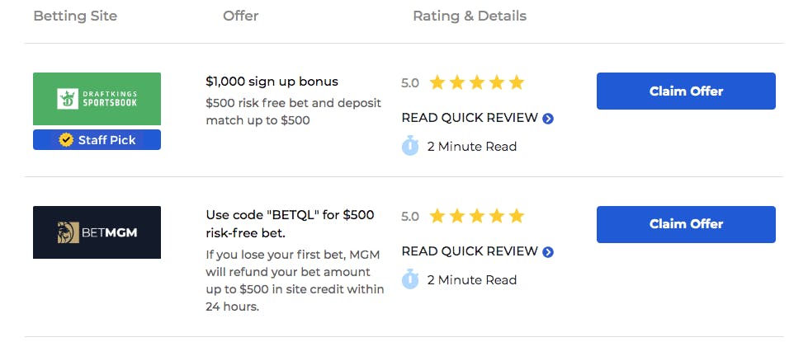The height and width of the screenshot is (342, 808).
Task: Click the BetMGM logo banner
Action: pos(97,232)
